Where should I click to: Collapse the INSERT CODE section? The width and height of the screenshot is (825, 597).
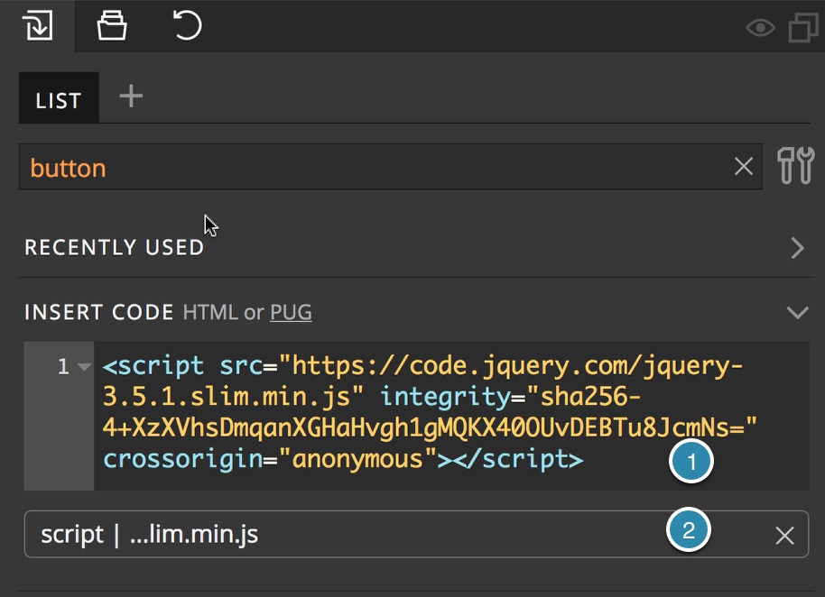[796, 312]
